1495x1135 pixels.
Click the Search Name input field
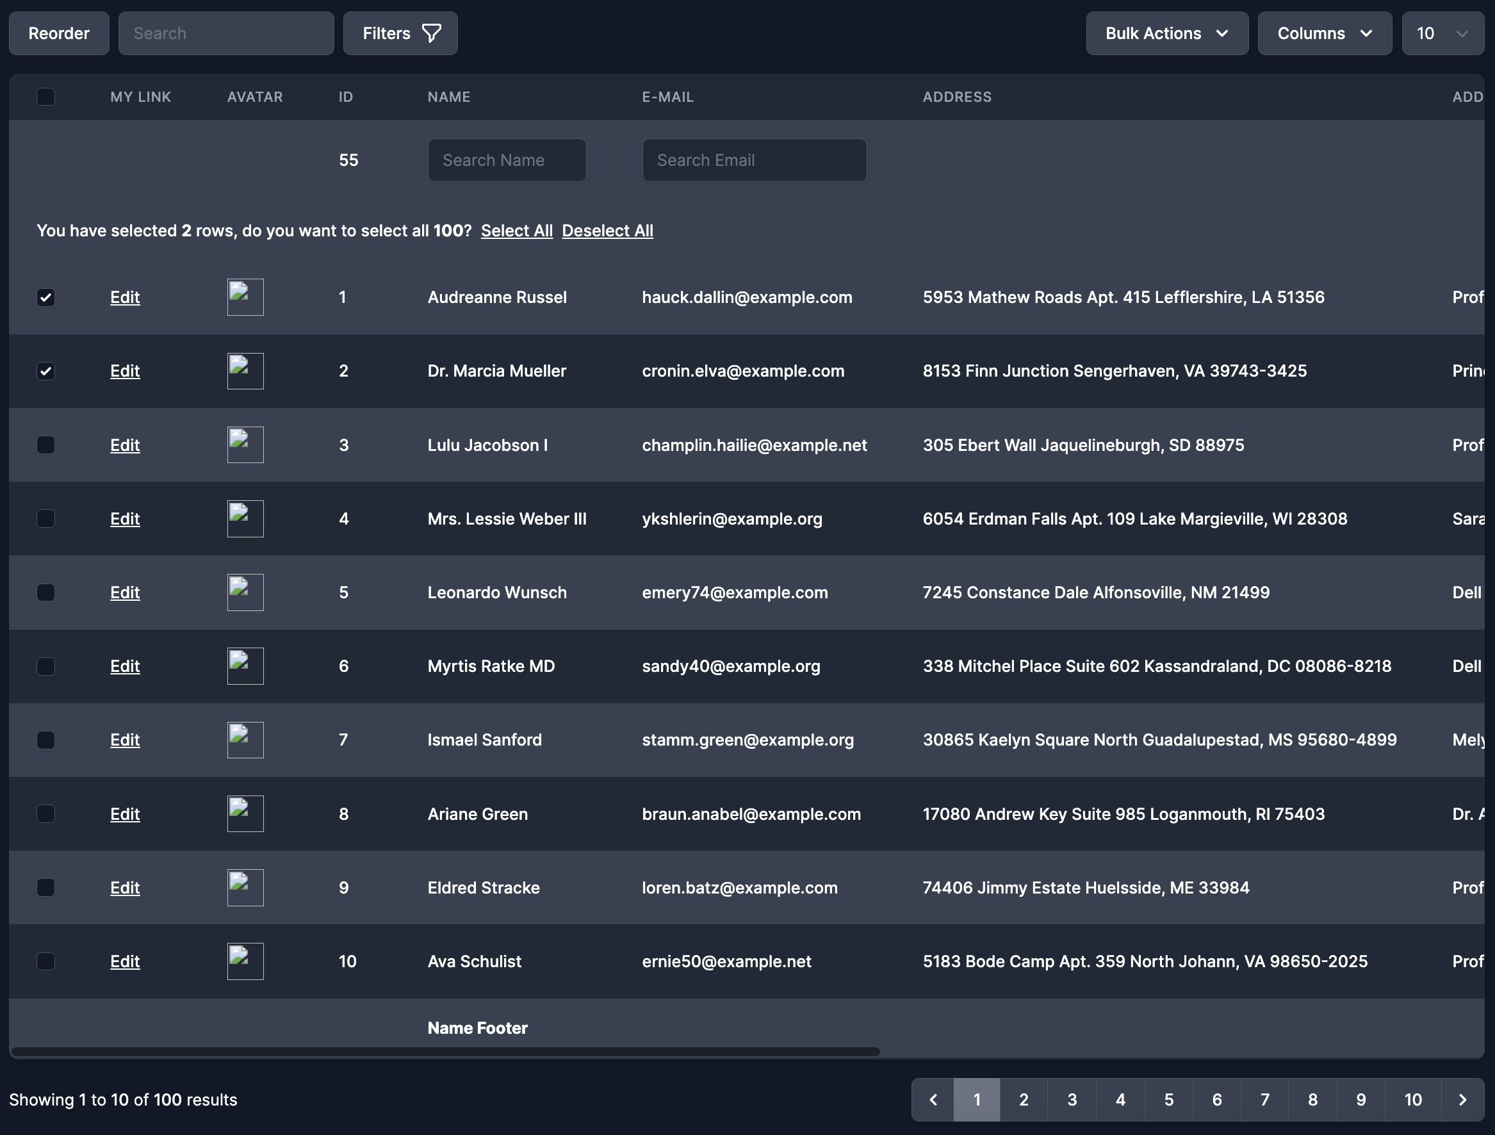point(506,159)
